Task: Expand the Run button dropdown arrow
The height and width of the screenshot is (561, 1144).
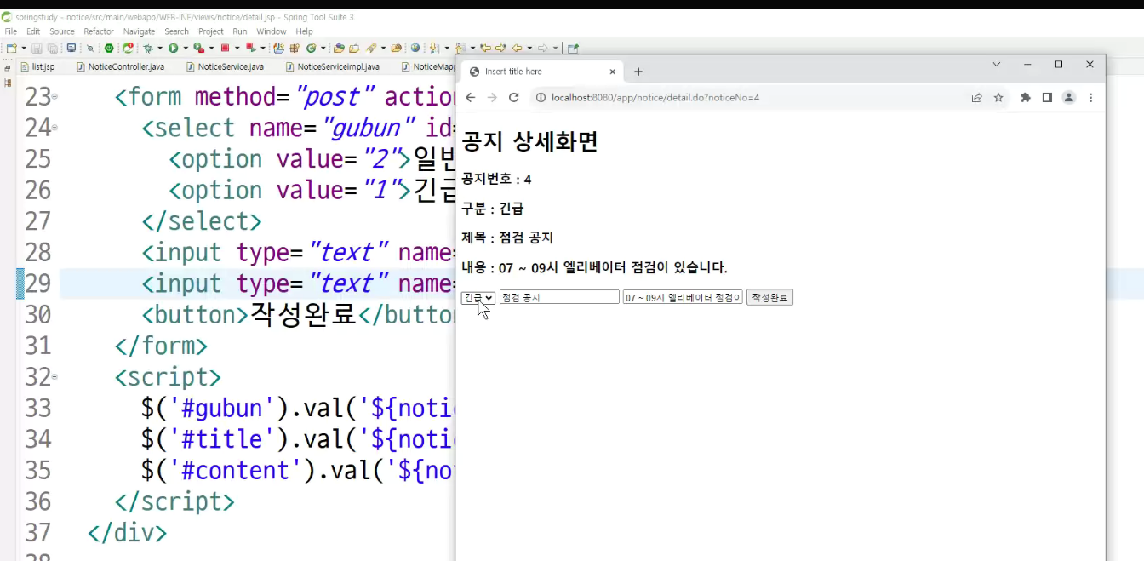Action: pyautogui.click(x=186, y=49)
